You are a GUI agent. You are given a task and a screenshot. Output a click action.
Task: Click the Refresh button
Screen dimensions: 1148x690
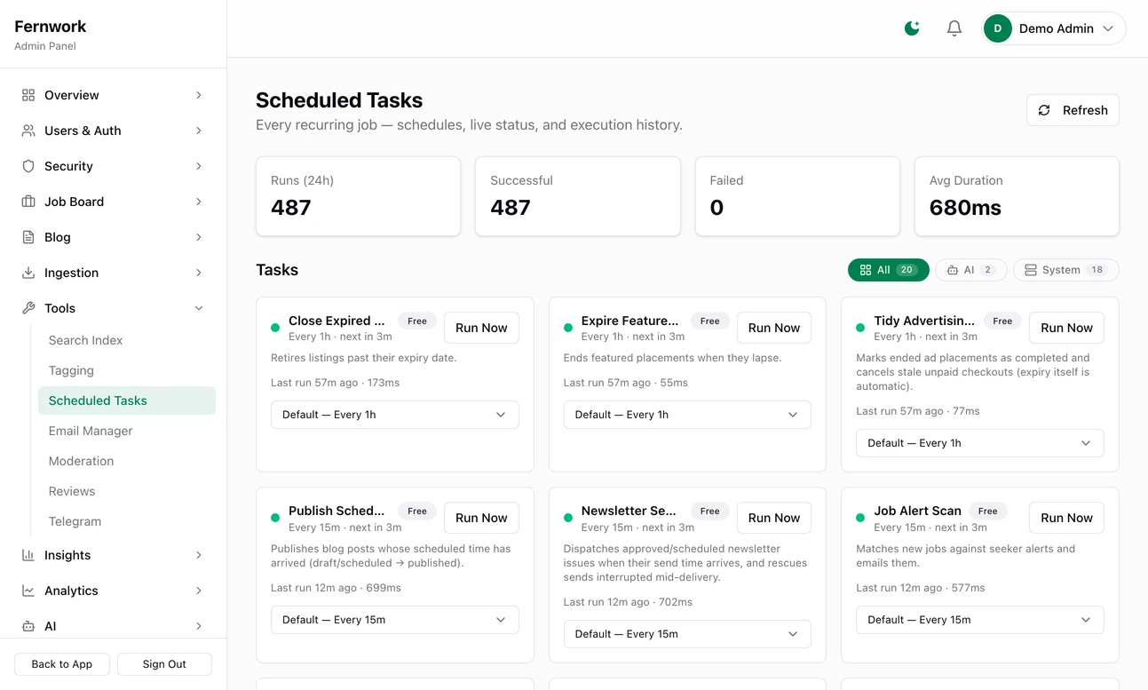pyautogui.click(x=1073, y=110)
